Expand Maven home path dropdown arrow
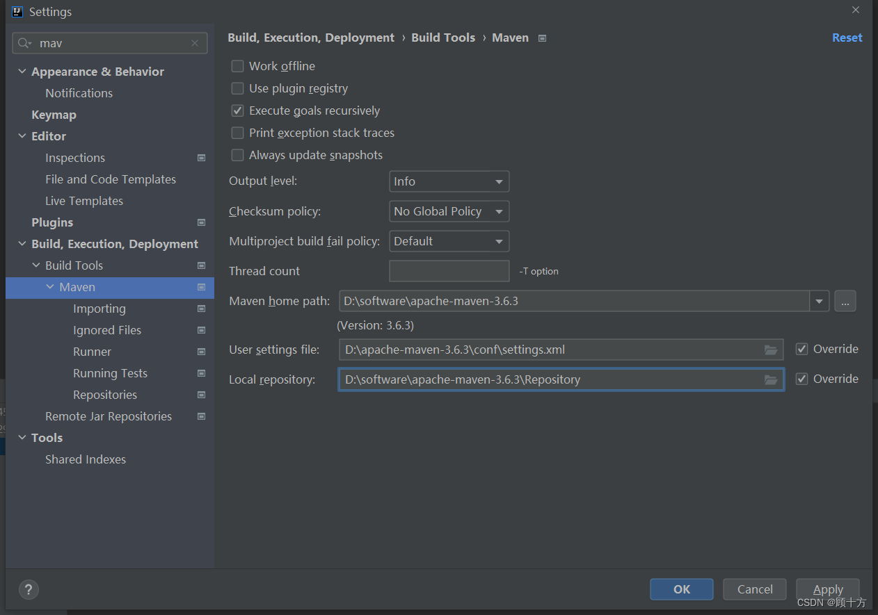 (x=820, y=302)
